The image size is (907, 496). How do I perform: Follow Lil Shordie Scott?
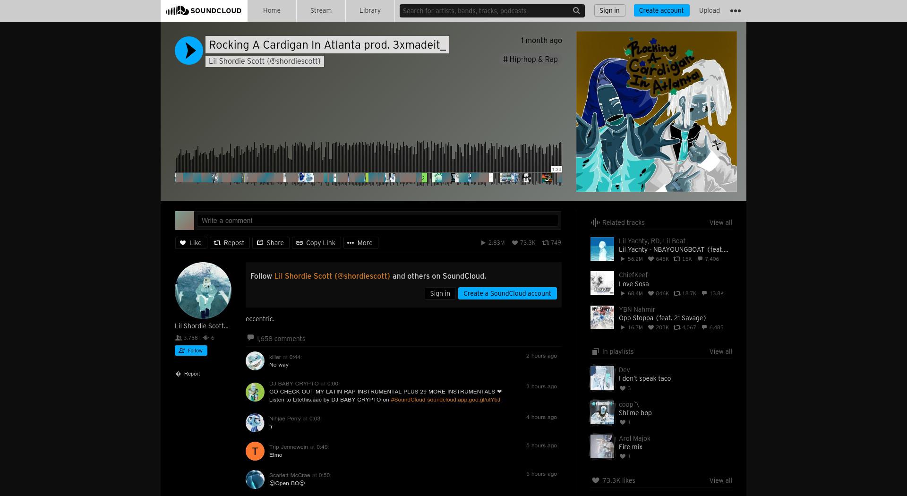(x=191, y=351)
